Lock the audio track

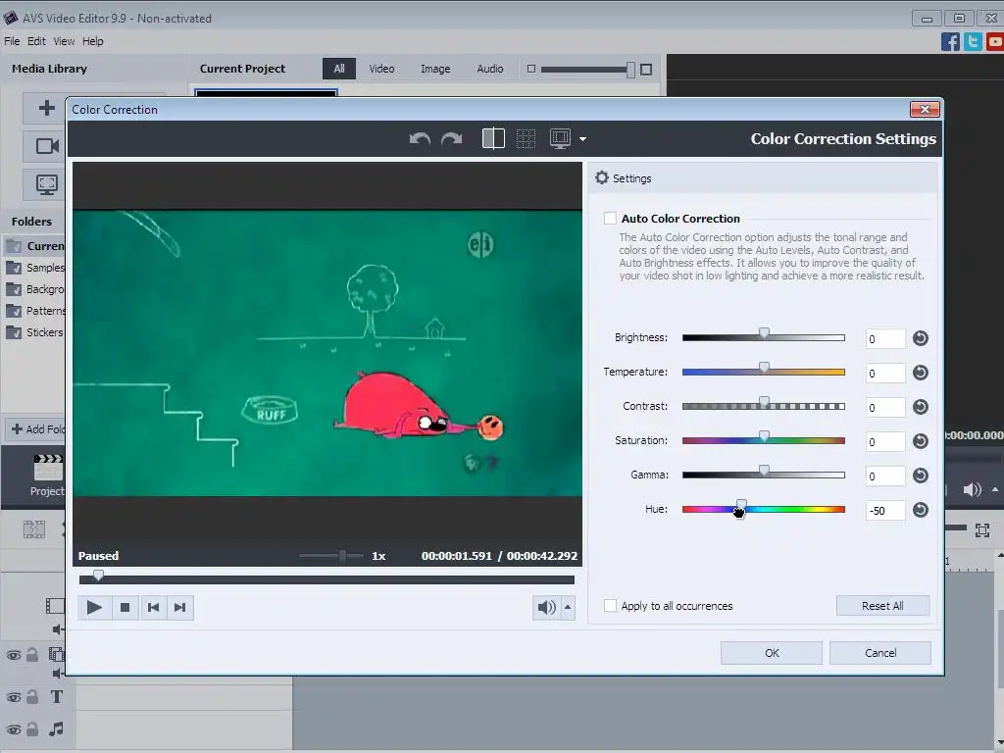click(32, 728)
